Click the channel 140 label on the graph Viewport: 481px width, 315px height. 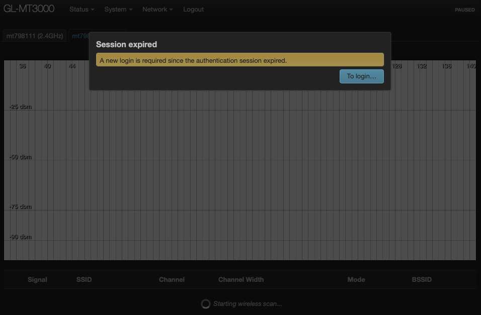471,66
